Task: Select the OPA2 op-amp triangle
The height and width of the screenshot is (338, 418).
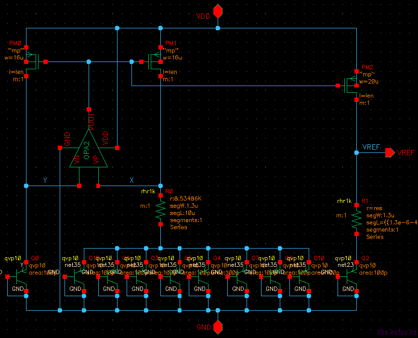Action: [x=89, y=148]
